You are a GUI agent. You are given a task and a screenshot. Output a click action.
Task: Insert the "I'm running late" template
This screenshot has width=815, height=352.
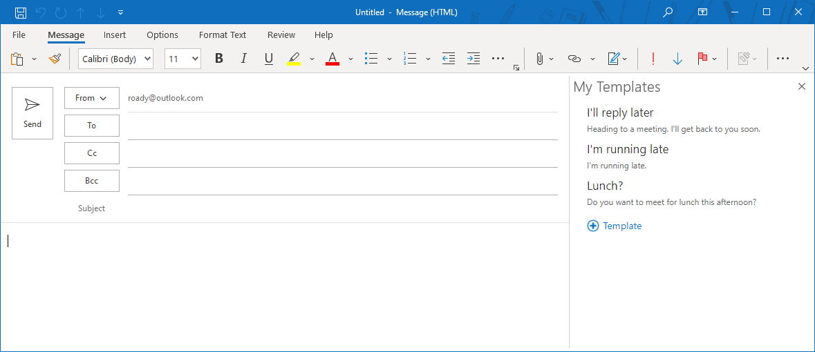point(628,157)
